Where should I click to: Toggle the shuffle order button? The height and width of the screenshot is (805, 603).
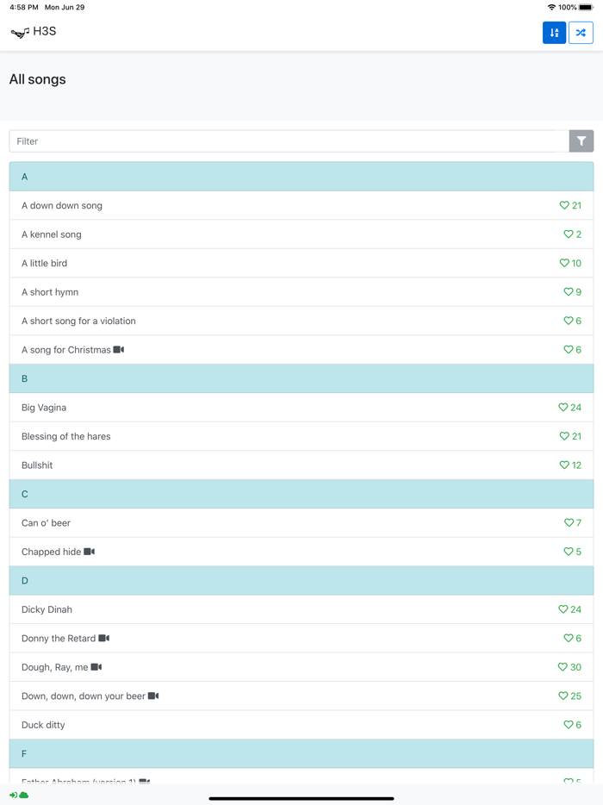click(581, 33)
